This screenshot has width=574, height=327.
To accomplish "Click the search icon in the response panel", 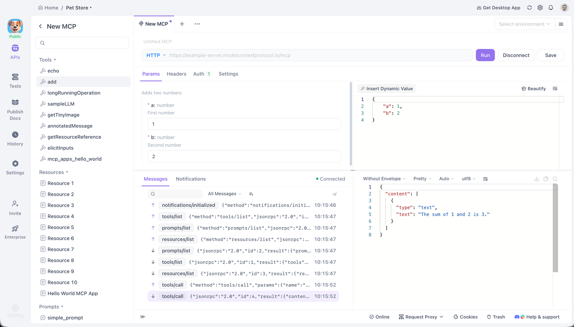I will [555, 179].
